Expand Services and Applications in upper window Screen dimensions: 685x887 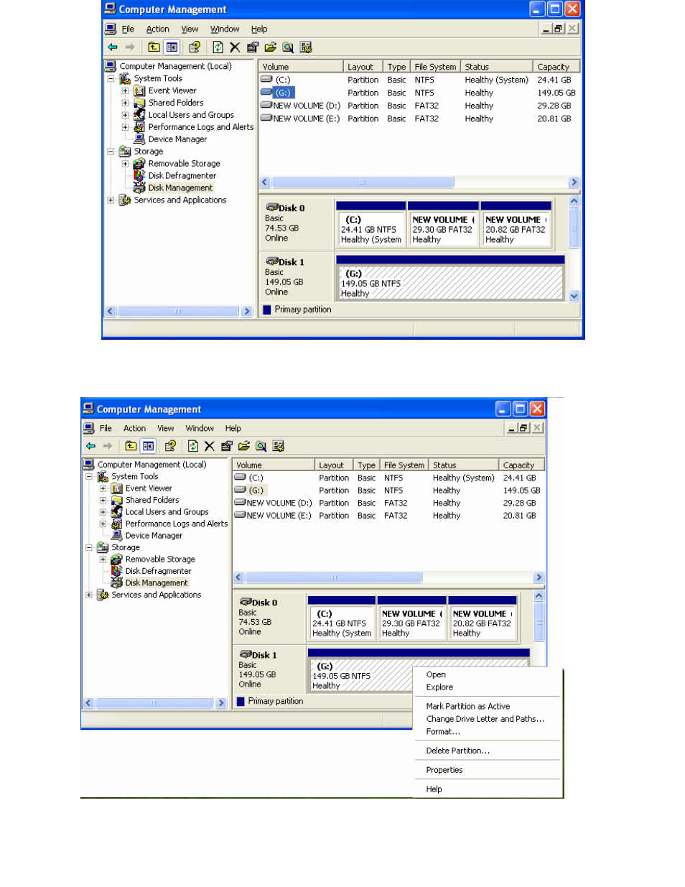[111, 200]
